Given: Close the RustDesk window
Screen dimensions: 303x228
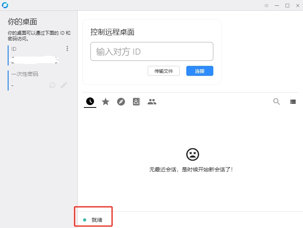Looking at the screenshot, I should coord(298,5).
